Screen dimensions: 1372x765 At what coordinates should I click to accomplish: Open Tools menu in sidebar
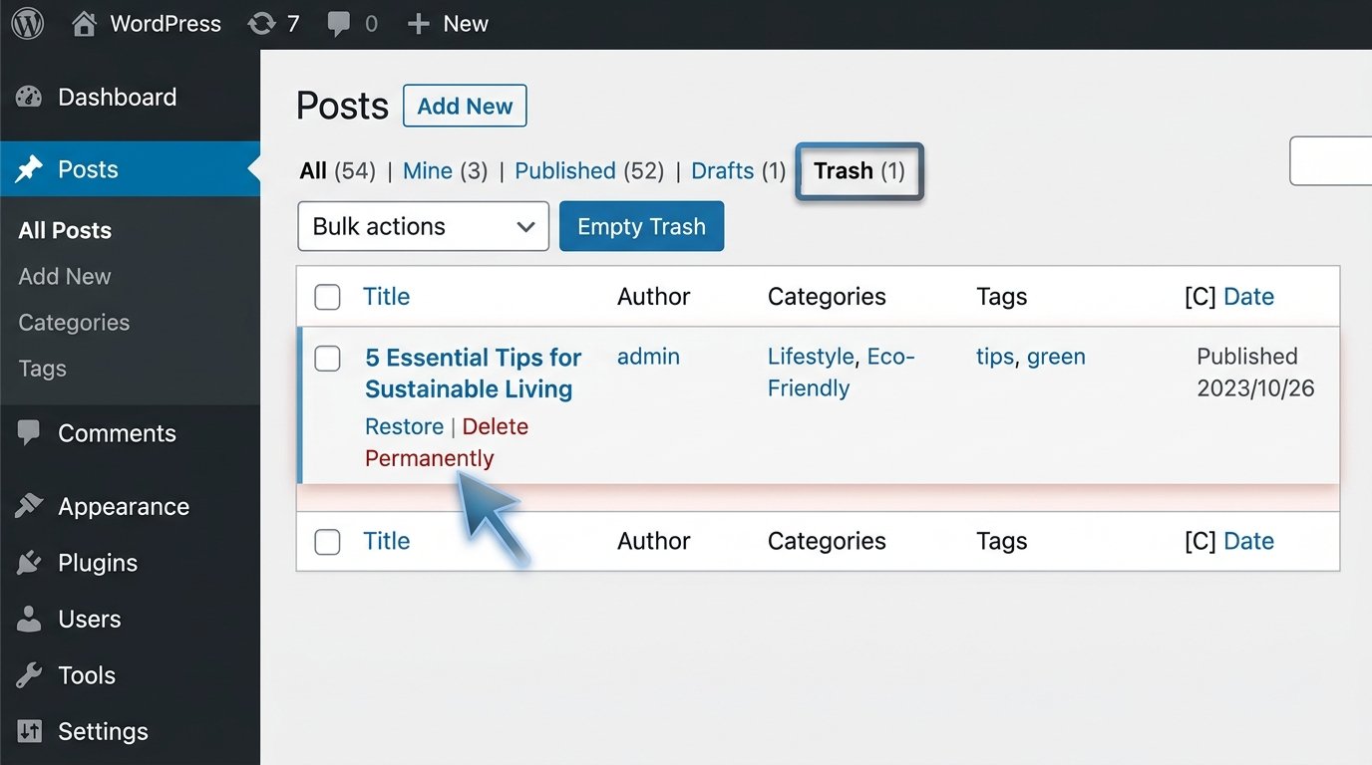click(87, 675)
